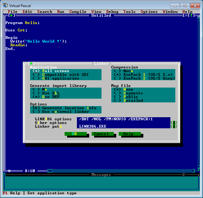Select the GUI application radio option

(36, 78)
